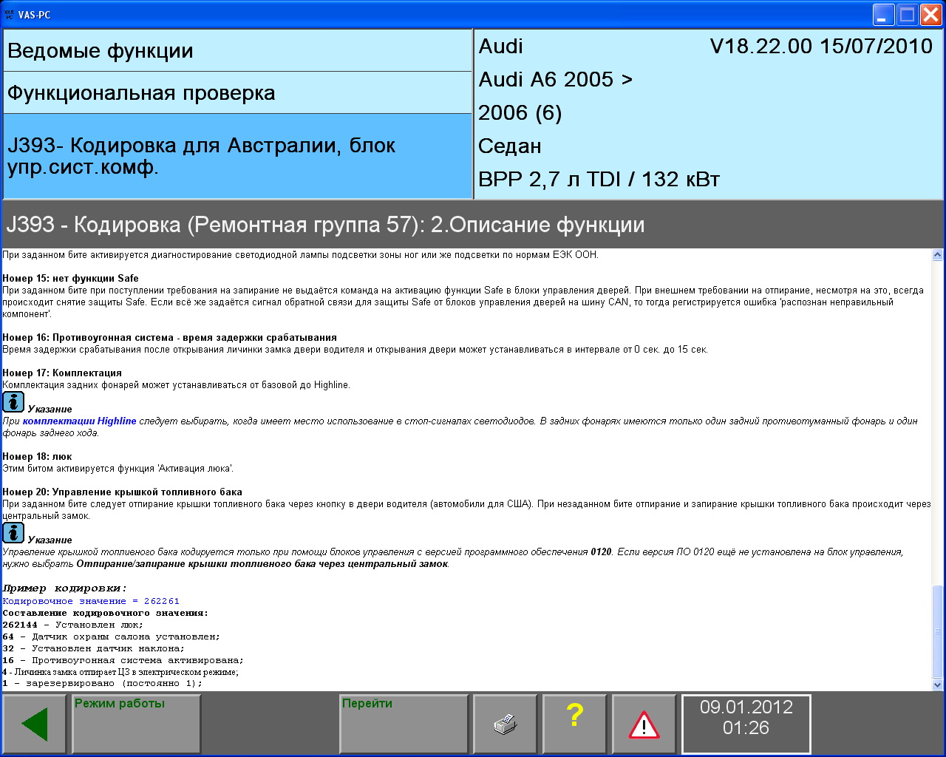Maximize the VAS-PC window
This screenshot has width=946, height=757.
[x=907, y=14]
